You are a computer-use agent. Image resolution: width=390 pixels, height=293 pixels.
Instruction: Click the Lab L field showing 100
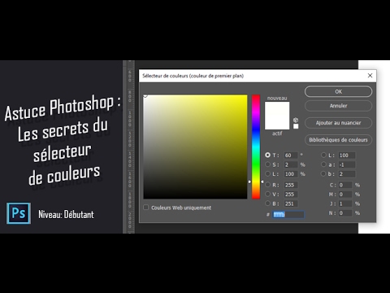[x=347, y=155]
